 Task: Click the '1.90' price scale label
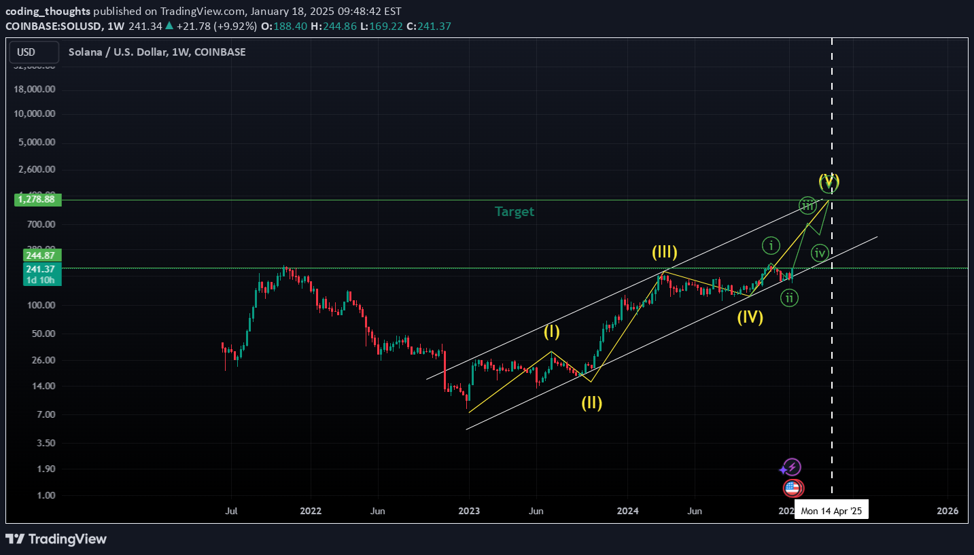[x=45, y=469]
